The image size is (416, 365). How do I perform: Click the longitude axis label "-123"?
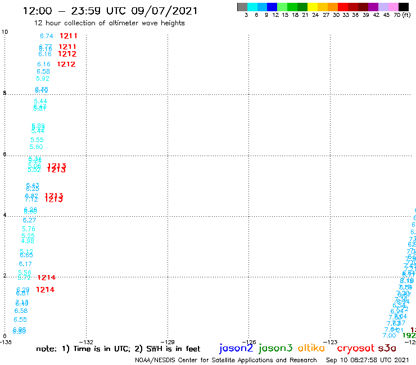(331, 342)
